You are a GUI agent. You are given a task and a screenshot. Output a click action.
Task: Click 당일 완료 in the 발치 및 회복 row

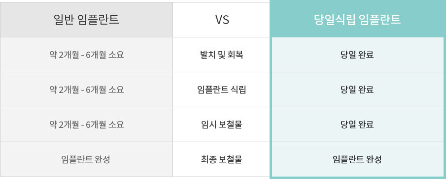[357, 55]
